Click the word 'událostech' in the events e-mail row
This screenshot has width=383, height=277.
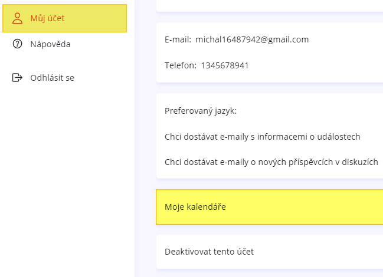[339, 137]
